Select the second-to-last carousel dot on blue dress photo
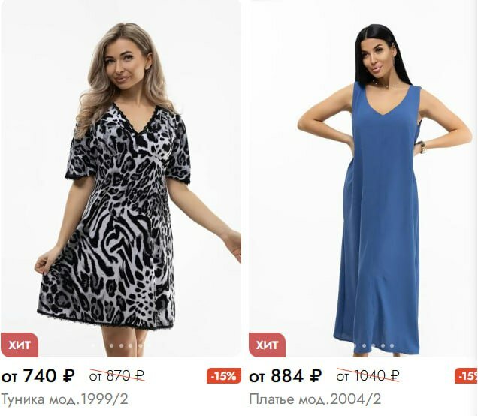The width and height of the screenshot is (478, 416). [383, 345]
